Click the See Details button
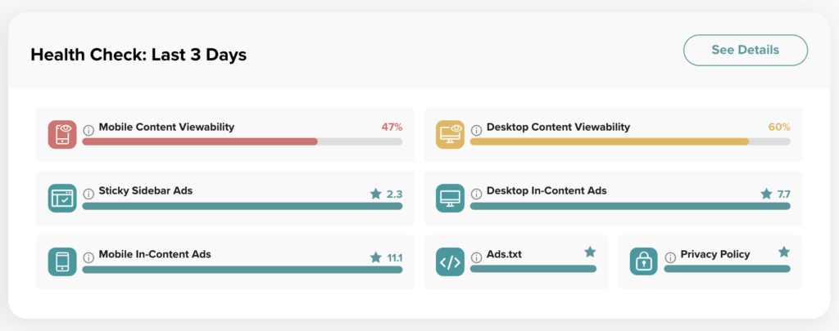This screenshot has height=331, width=839. pyautogui.click(x=745, y=50)
